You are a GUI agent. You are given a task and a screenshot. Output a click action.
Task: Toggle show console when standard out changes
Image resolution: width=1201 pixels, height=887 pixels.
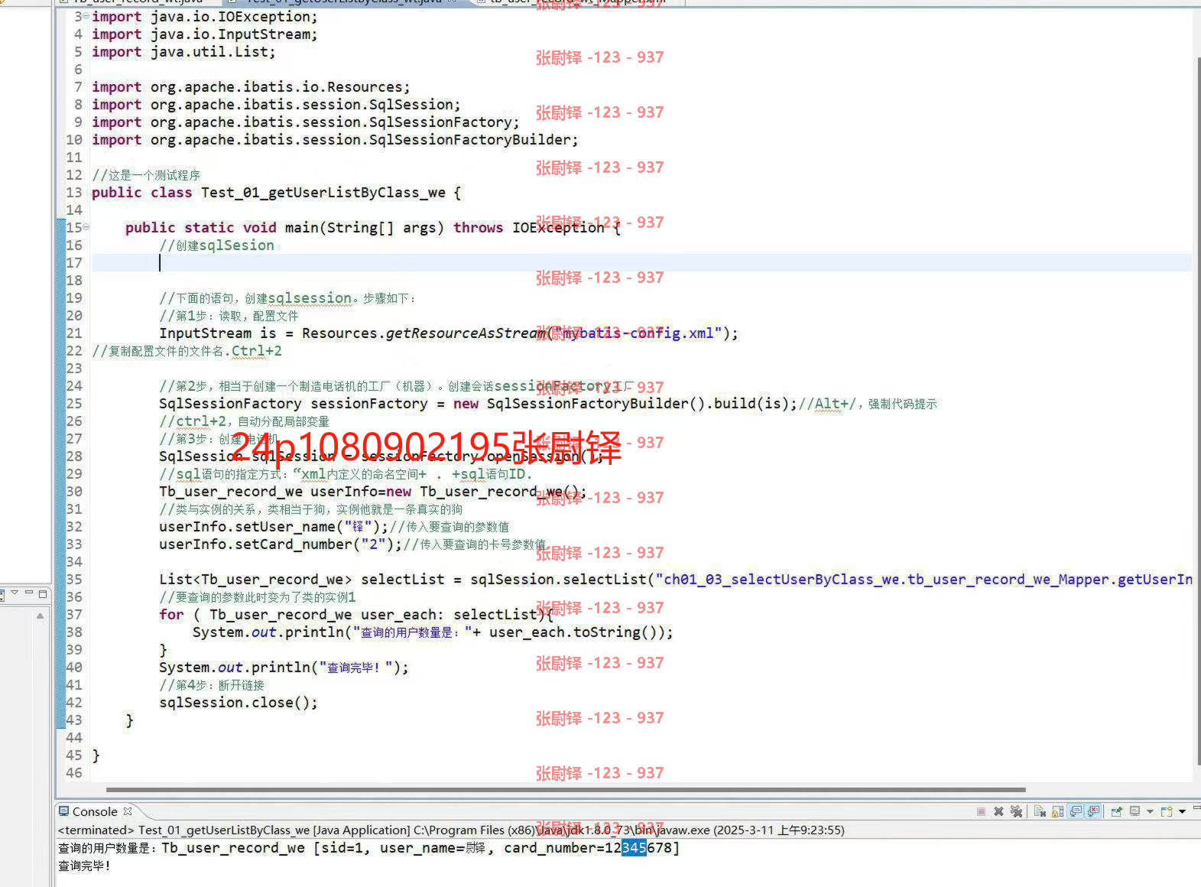click(x=1076, y=811)
